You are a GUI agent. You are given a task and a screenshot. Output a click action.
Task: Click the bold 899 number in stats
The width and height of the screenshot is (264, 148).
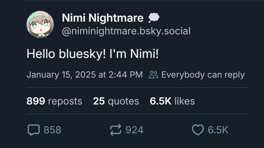click(36, 101)
